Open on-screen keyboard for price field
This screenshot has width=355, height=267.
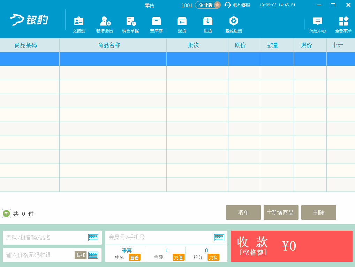[x=93, y=255]
